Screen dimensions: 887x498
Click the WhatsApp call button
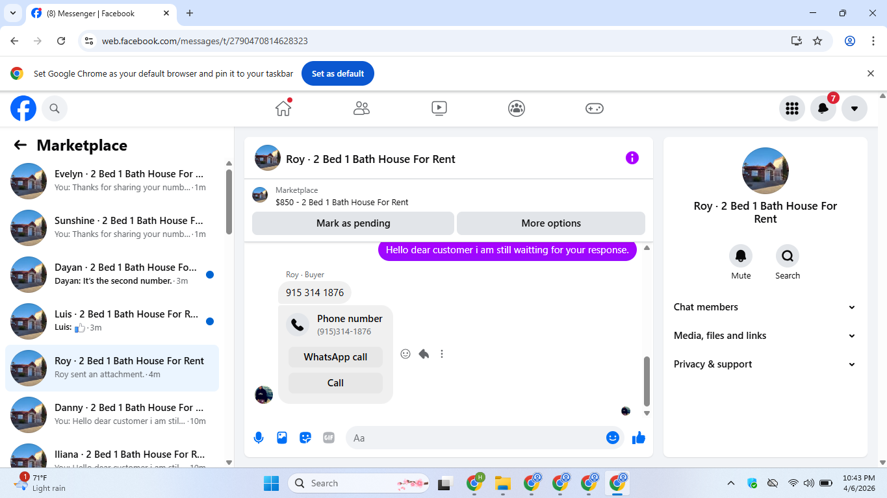tap(335, 357)
